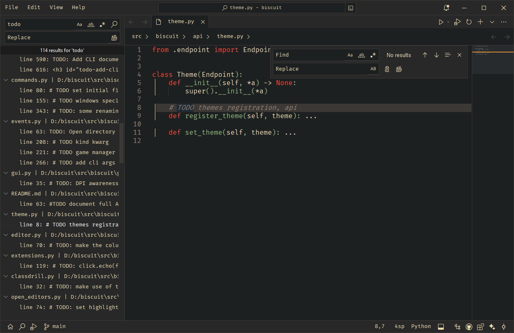Enable regex search in the editor Find widget
This screenshot has height=333, width=514.
coord(373,55)
